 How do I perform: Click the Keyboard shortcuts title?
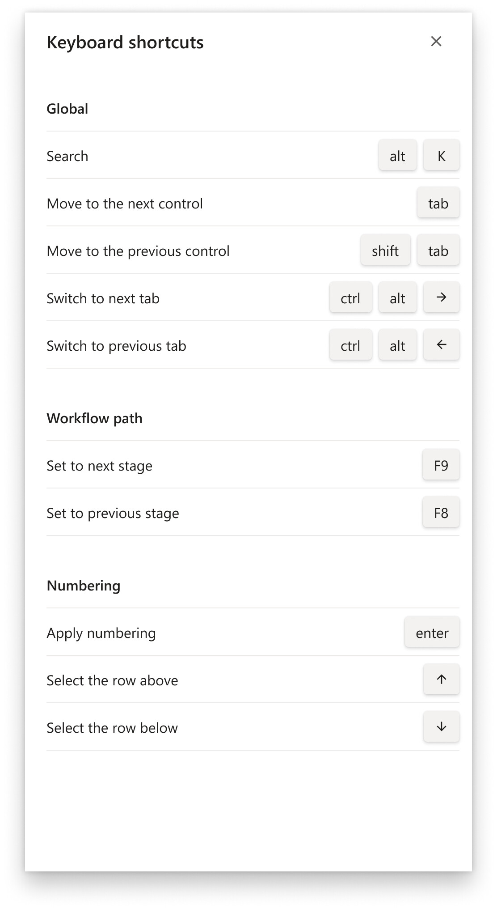click(125, 42)
